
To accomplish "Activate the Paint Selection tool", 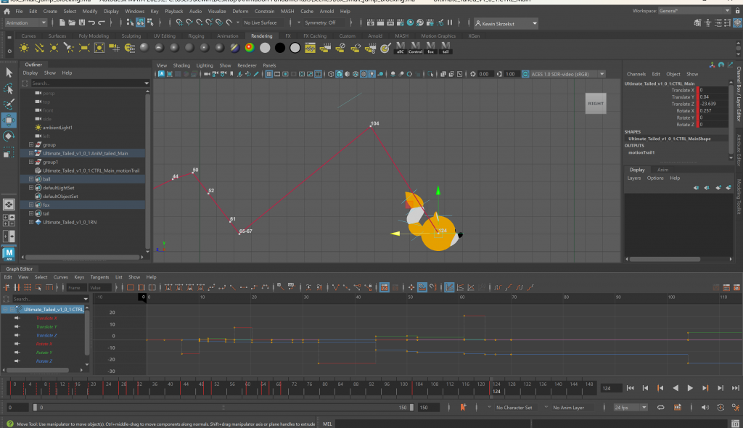I will [x=9, y=104].
